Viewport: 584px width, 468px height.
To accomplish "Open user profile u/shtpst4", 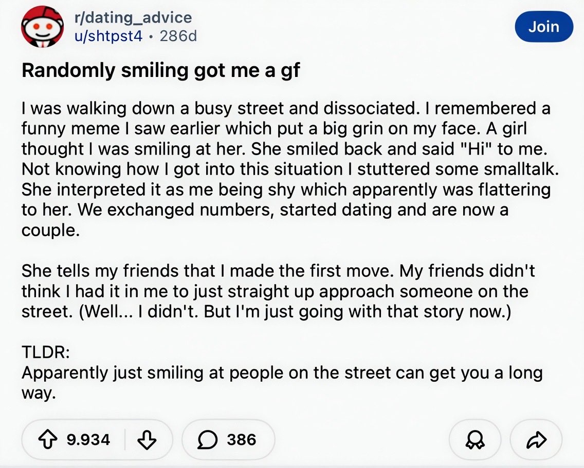I will pos(108,36).
